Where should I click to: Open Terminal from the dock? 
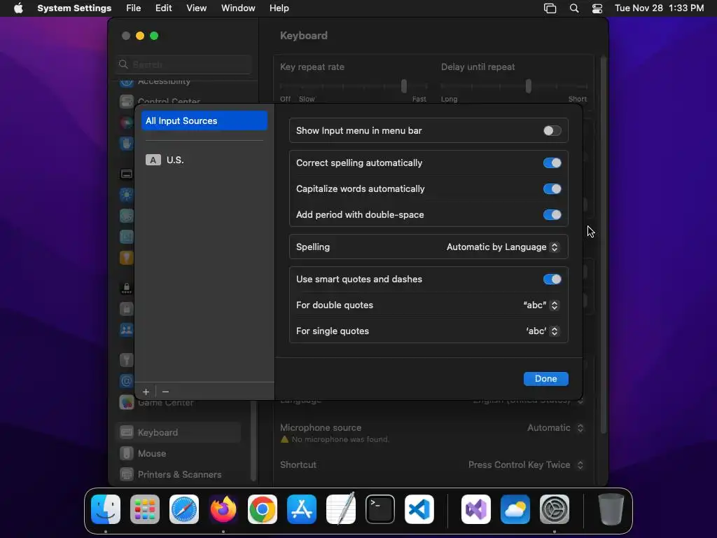point(380,509)
